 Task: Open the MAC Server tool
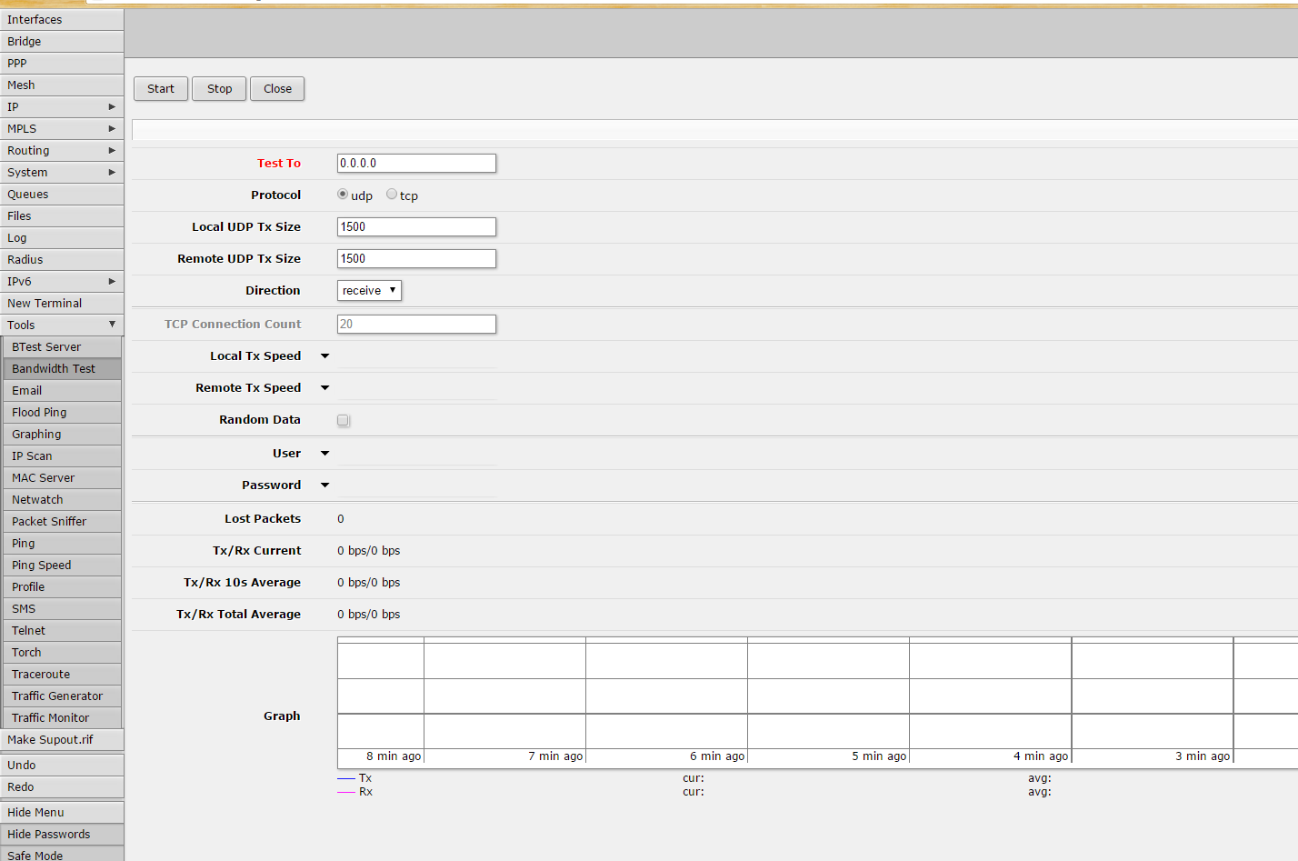click(x=63, y=478)
